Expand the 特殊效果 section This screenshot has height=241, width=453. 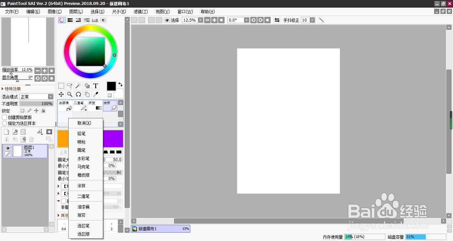pyautogui.click(x=12, y=89)
